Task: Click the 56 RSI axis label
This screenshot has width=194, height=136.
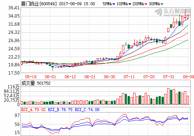Action: [x=17, y=124]
